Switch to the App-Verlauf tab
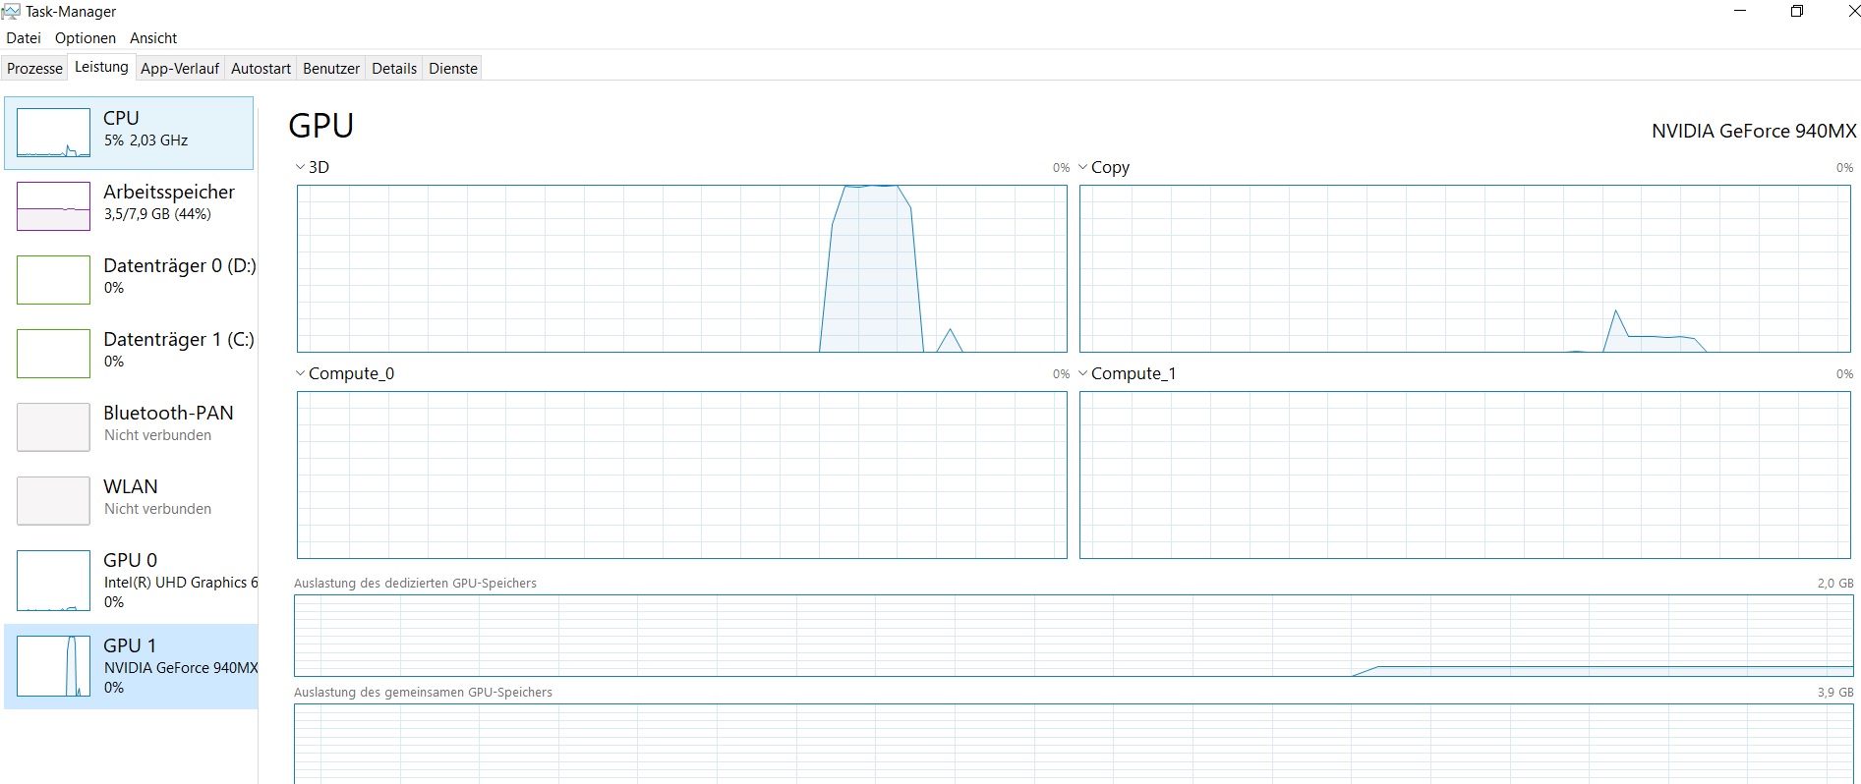This screenshot has height=784, width=1861. coord(180,69)
